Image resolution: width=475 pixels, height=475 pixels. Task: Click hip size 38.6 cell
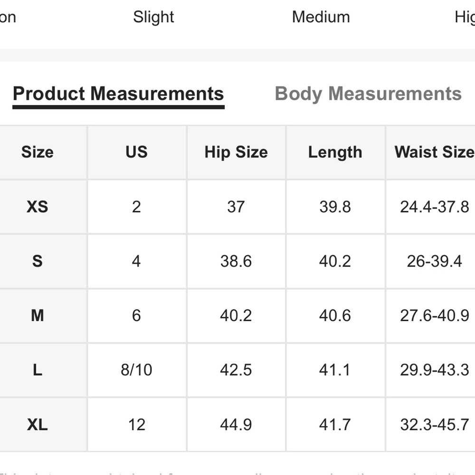tap(236, 261)
